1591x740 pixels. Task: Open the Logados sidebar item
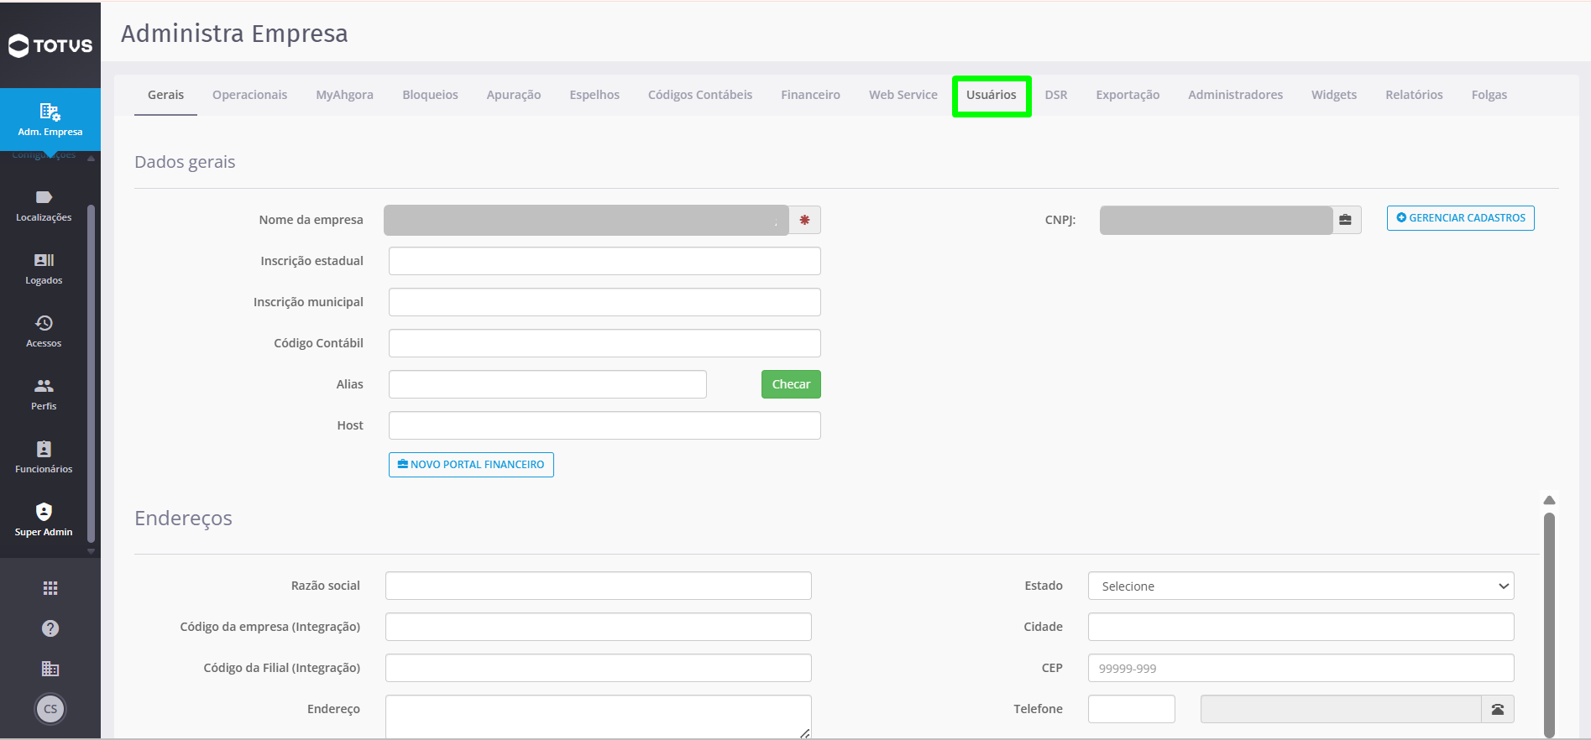[44, 268]
